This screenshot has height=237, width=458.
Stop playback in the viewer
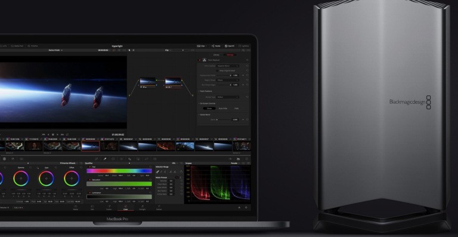[x=53, y=134]
